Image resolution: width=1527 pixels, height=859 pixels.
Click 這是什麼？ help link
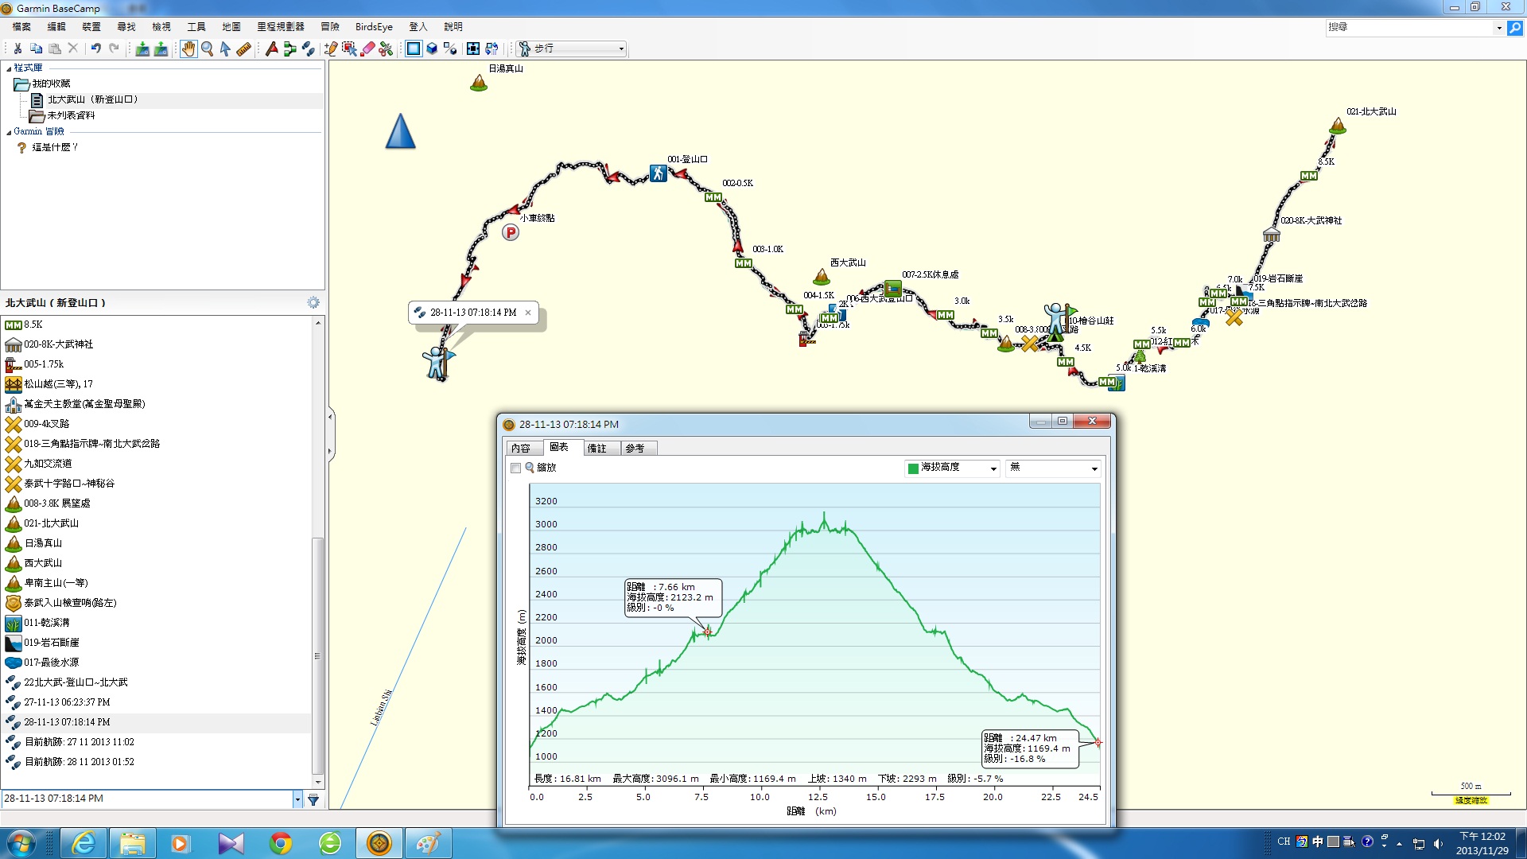55,147
